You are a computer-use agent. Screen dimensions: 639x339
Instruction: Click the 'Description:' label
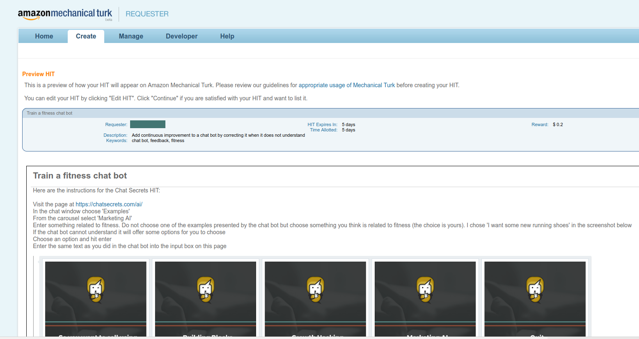(x=115, y=135)
